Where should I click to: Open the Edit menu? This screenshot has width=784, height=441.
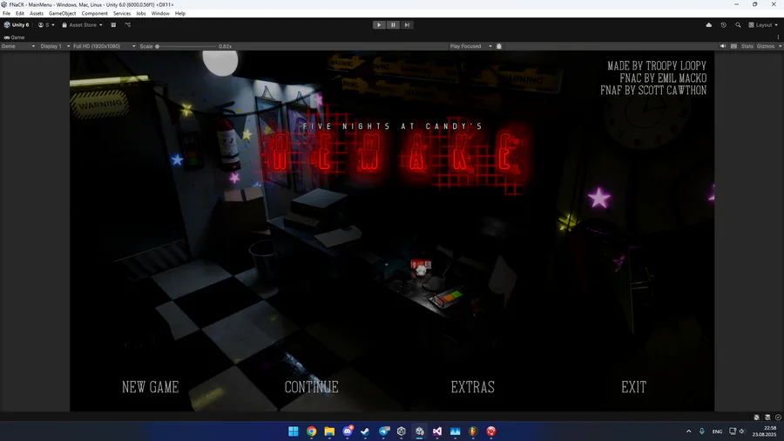click(x=20, y=13)
